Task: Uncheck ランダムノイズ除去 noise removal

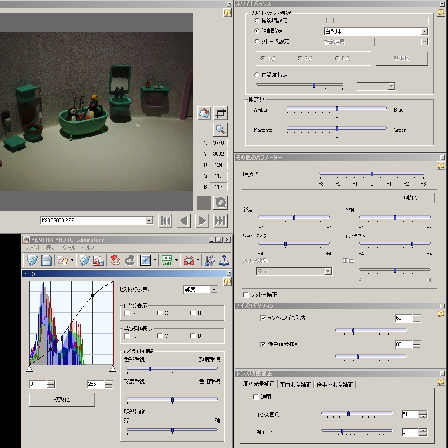Action: (263, 318)
